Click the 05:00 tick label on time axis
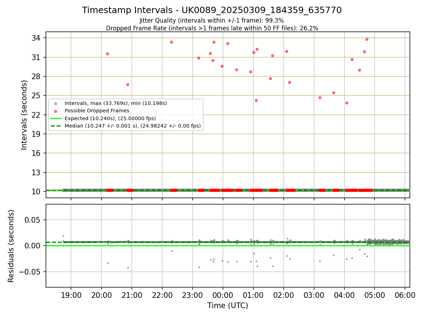 375,295
